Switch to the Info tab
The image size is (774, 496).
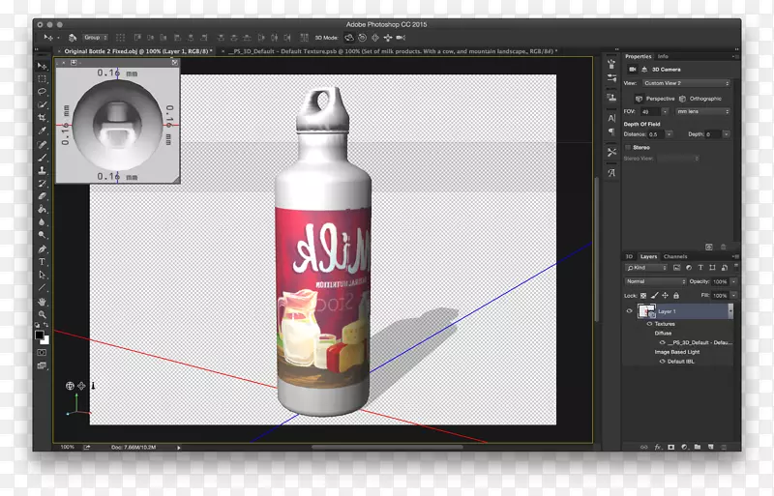(663, 56)
